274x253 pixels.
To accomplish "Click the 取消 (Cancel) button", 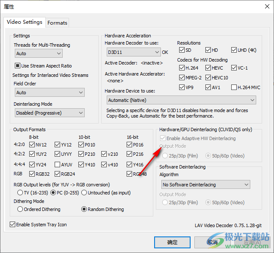I will (x=212, y=242).
